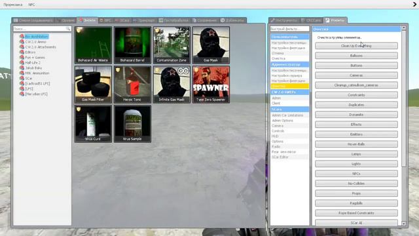Click admin shield badge on Biohazard Air Waste
Screen dimensions: 419x236
(x=79, y=30)
